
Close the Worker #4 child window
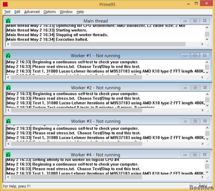point(205,154)
